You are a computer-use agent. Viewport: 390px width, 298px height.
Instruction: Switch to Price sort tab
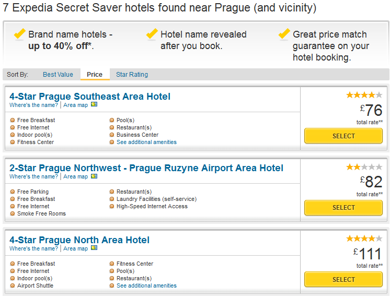(95, 75)
